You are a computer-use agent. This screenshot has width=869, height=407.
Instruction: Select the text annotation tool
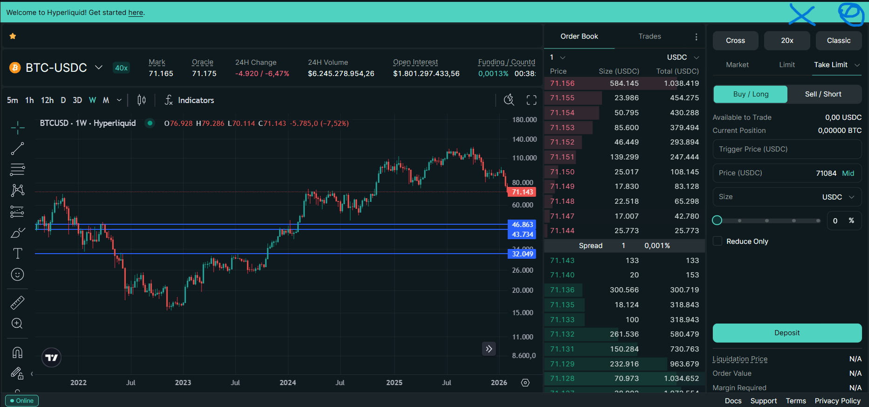click(x=17, y=253)
